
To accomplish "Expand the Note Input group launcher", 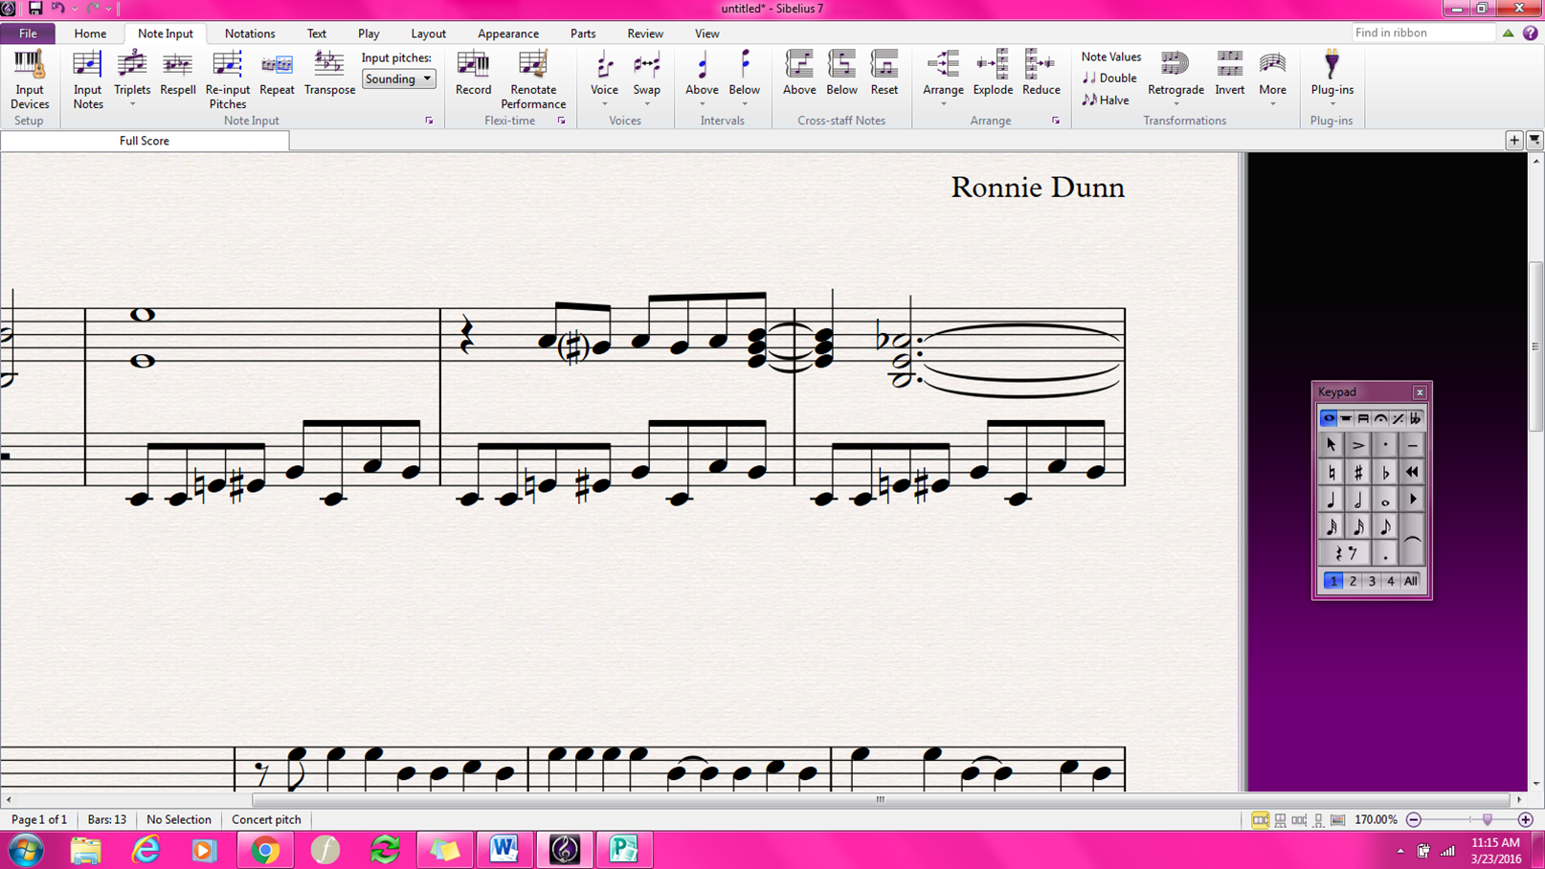I will [x=429, y=122].
